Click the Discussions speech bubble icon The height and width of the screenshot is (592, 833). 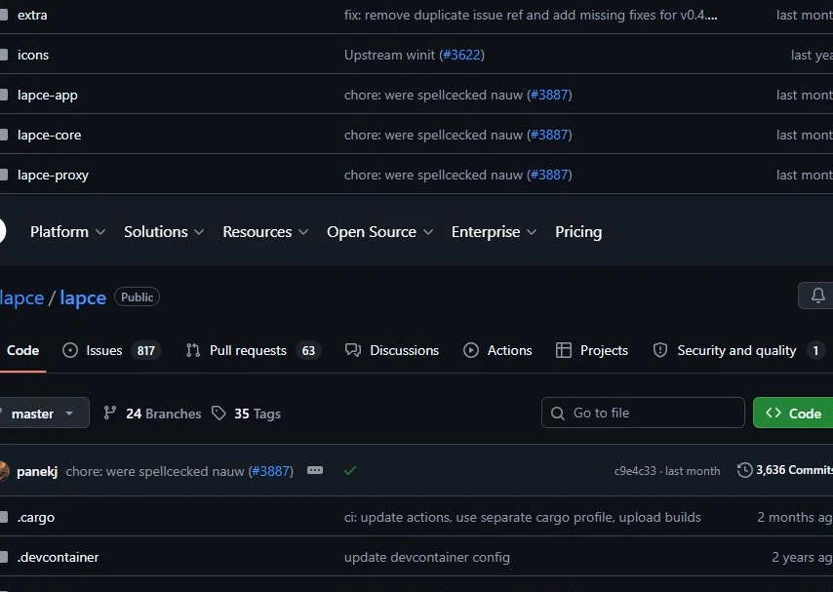(353, 350)
